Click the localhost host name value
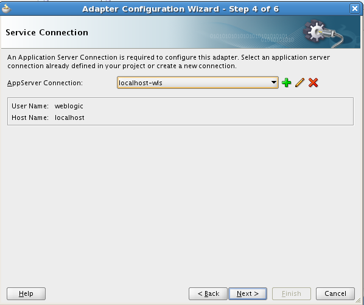364x305 pixels. 69,117
